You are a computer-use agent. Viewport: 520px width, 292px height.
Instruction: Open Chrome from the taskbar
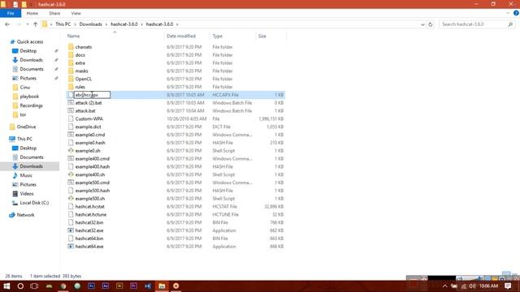[63, 286]
